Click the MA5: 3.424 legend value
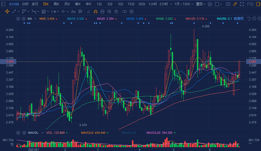261x151 pixels. click(x=47, y=19)
